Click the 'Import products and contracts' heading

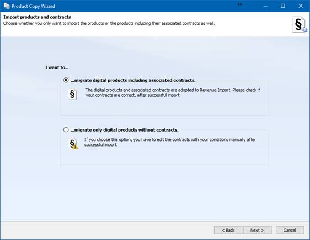37,17
